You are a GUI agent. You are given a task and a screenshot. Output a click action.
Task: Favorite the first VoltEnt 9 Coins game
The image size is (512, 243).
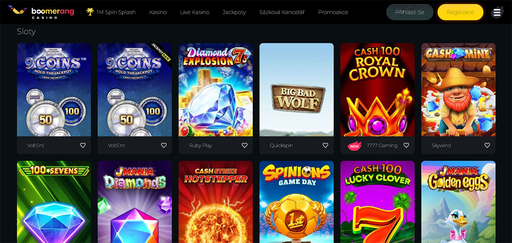click(x=83, y=145)
